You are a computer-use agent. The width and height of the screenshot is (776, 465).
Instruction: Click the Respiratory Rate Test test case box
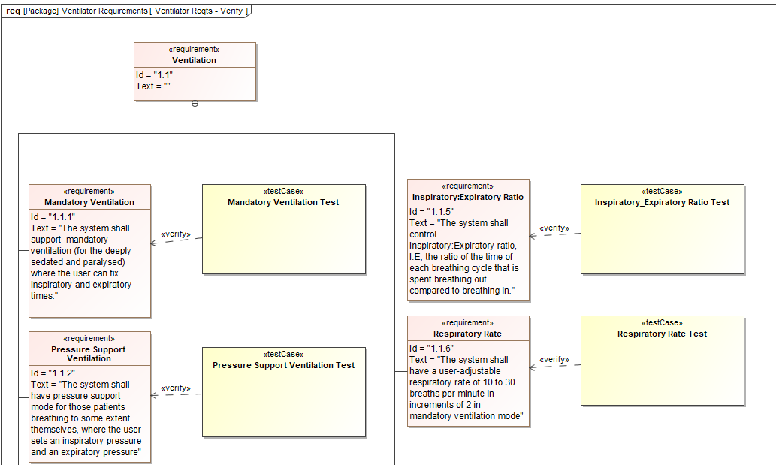[663, 360]
